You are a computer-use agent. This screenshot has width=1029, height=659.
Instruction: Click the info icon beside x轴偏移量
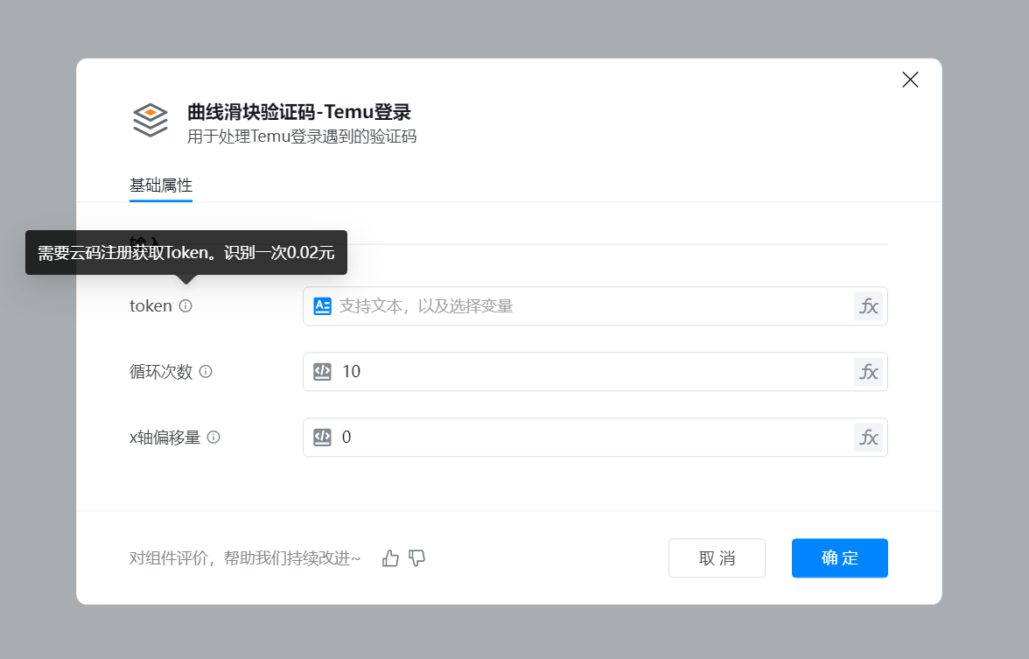[213, 437]
